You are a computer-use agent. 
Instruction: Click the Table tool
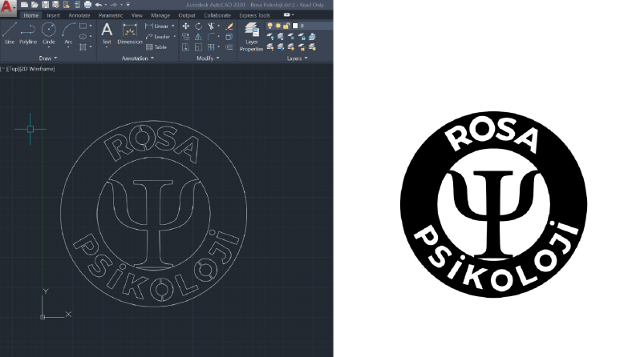[156, 47]
